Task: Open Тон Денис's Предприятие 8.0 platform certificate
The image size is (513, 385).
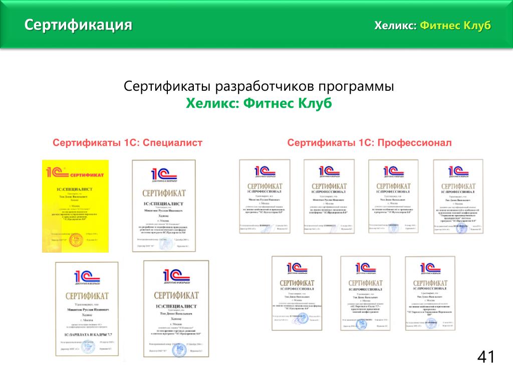Action: tap(297, 293)
